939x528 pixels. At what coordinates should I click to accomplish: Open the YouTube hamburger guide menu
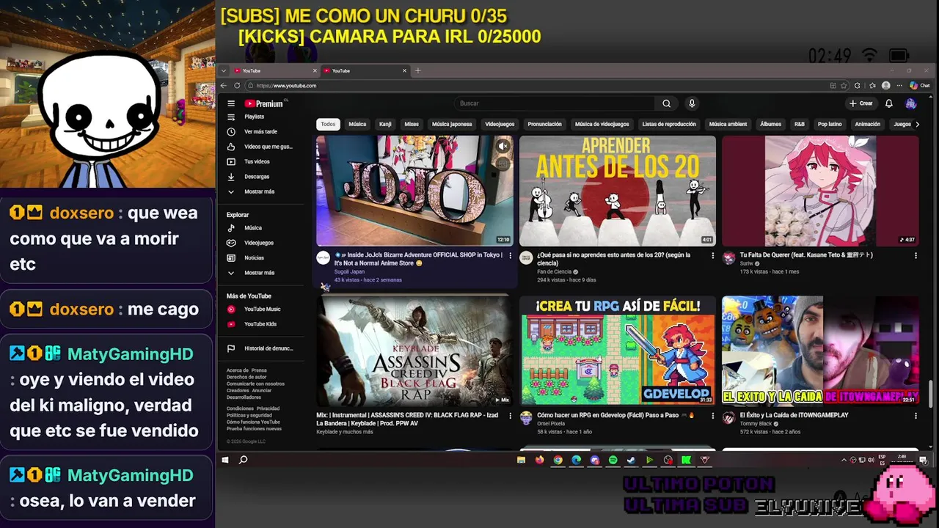click(x=231, y=103)
